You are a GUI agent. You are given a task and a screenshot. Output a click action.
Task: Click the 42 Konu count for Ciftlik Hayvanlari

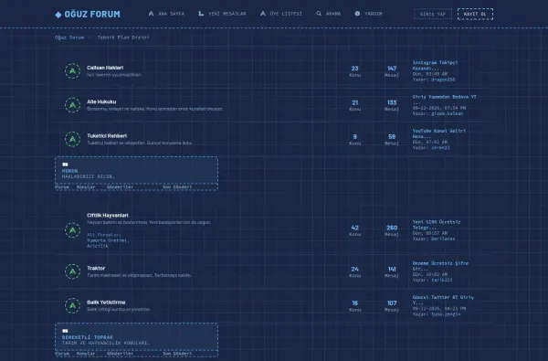[x=354, y=228]
